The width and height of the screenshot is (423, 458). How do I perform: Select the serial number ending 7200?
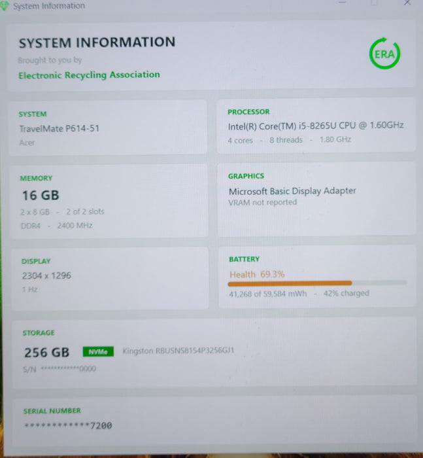(x=68, y=425)
